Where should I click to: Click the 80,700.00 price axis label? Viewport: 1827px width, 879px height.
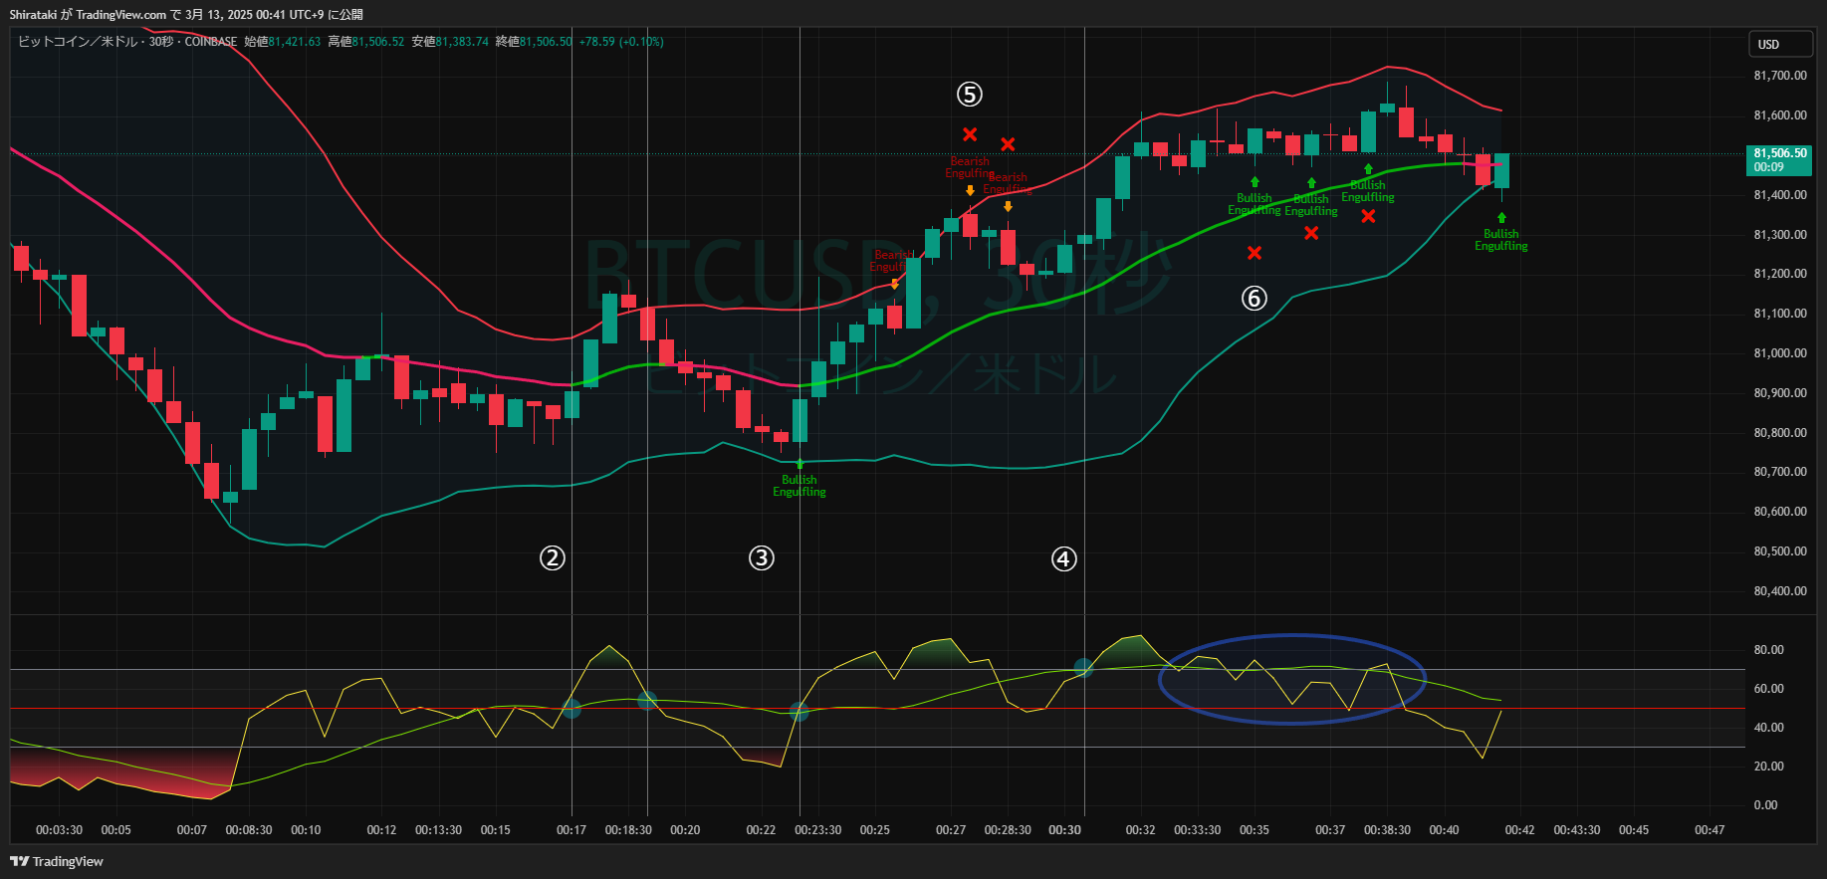1780,472
